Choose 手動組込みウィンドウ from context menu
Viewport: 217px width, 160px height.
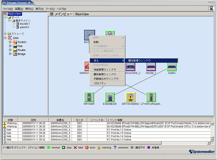click(107, 79)
